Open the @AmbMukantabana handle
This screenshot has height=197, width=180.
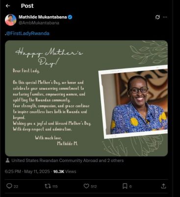pyautogui.click(x=39, y=23)
